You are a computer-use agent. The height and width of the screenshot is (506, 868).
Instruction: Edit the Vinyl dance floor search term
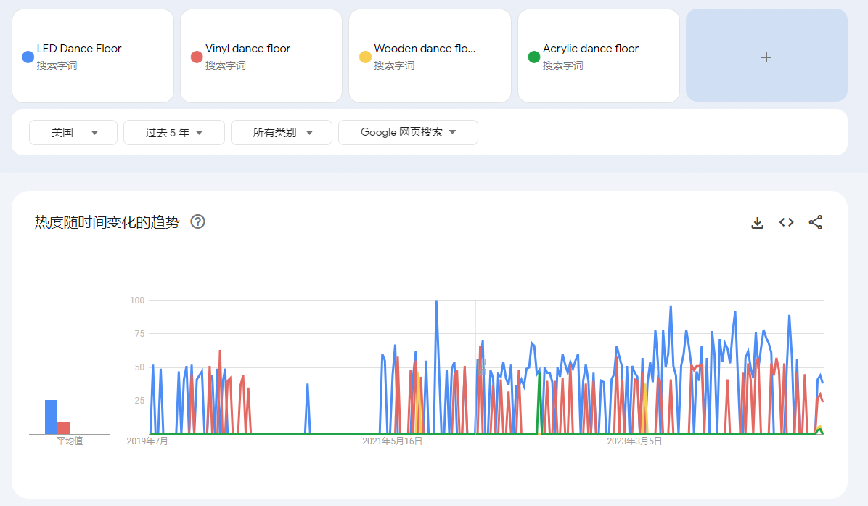(247, 49)
